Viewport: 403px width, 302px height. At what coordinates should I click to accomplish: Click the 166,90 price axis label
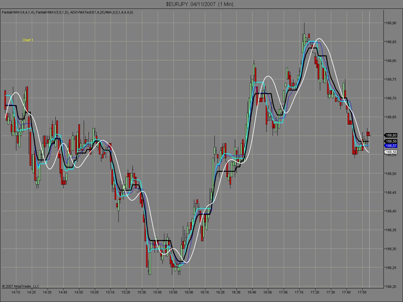point(391,23)
